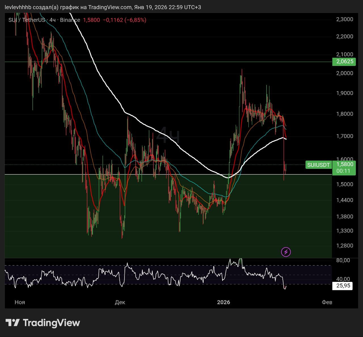Click the purple lightning bolt icon
This screenshot has height=337, width=363.
click(286, 252)
